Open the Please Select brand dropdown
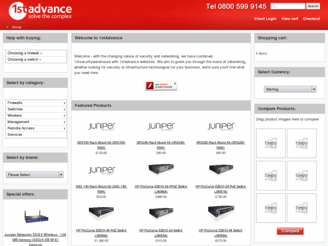 pos(35,175)
